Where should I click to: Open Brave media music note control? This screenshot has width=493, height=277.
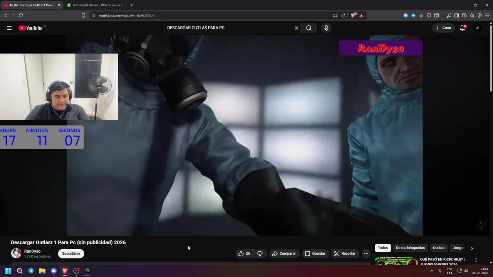449,15
